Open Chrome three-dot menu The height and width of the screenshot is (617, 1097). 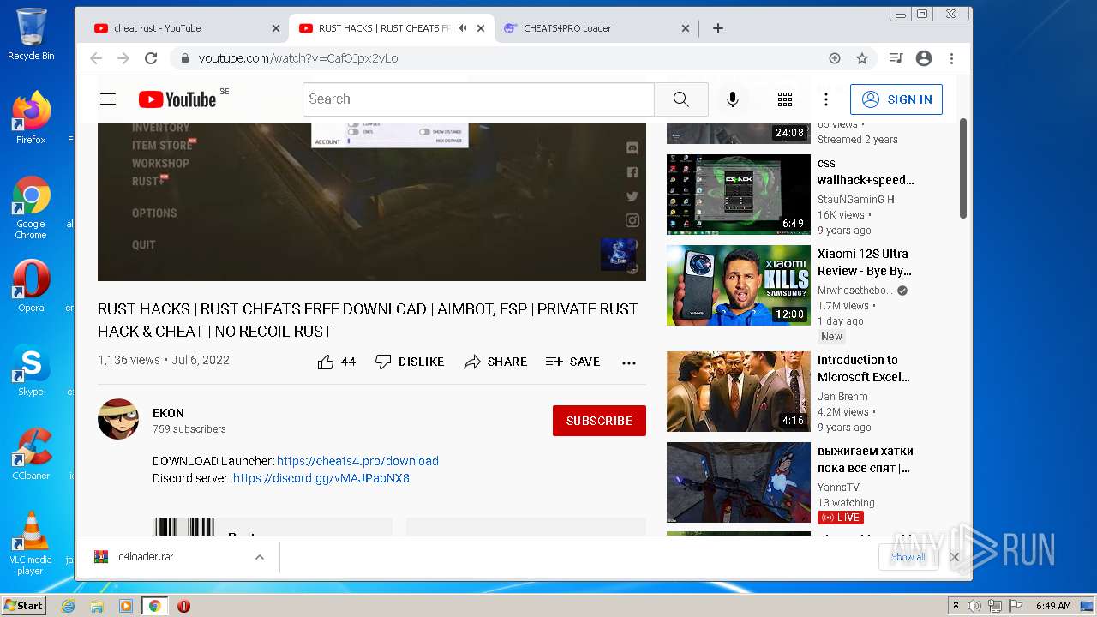(x=951, y=58)
